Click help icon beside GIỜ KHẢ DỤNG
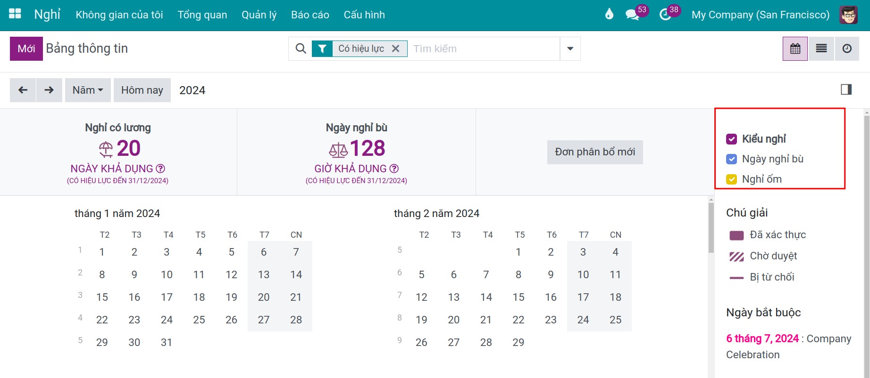The image size is (870, 378). (x=394, y=169)
